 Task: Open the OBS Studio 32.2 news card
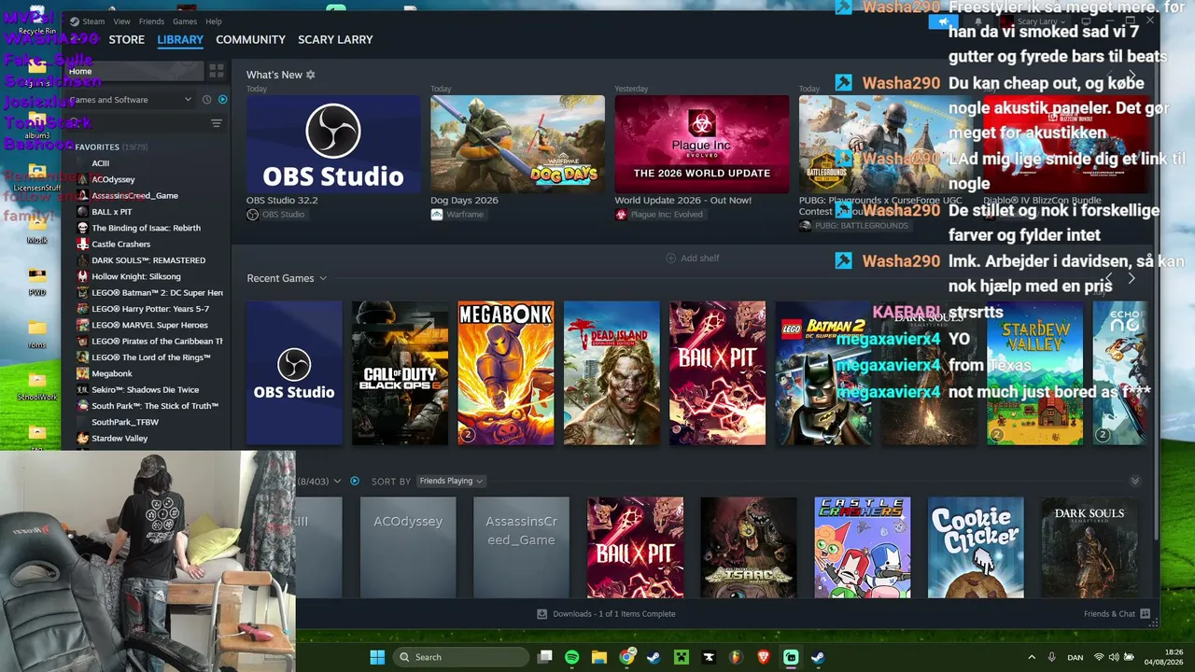click(333, 145)
